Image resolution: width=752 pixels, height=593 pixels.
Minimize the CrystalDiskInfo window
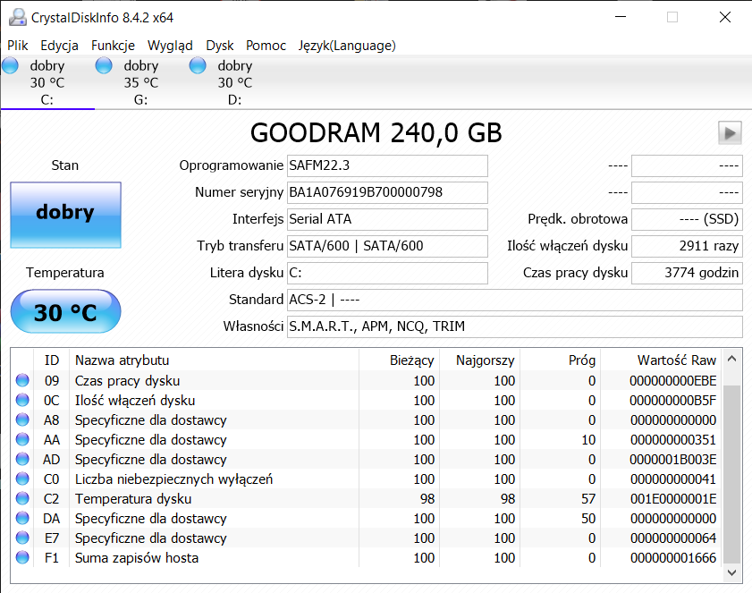point(621,17)
